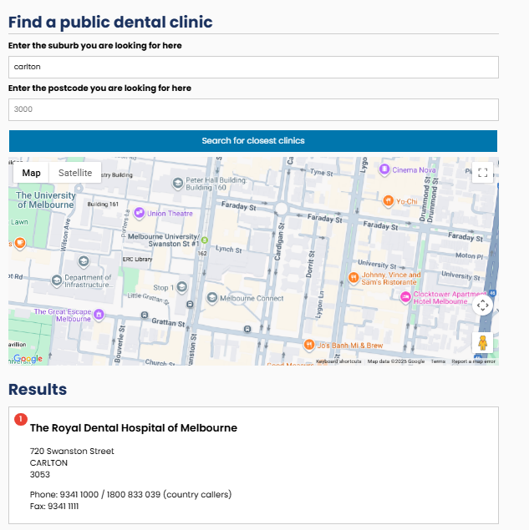Click 720 Swanston Street address text
529x530 pixels.
[72, 452]
